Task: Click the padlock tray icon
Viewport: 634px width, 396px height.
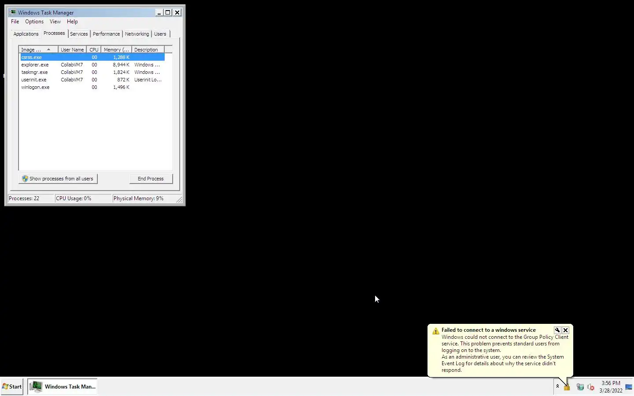Action: tap(567, 387)
